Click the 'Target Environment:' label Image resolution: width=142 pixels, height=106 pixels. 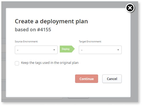tap(90, 42)
